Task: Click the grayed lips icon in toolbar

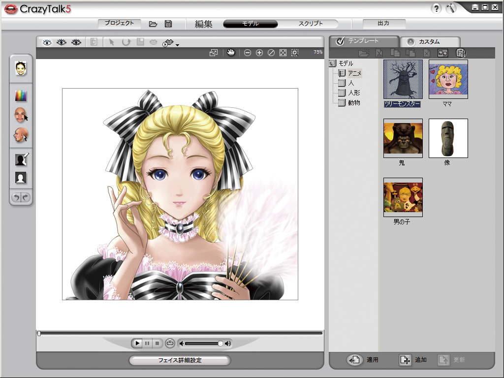Action: pos(154,42)
